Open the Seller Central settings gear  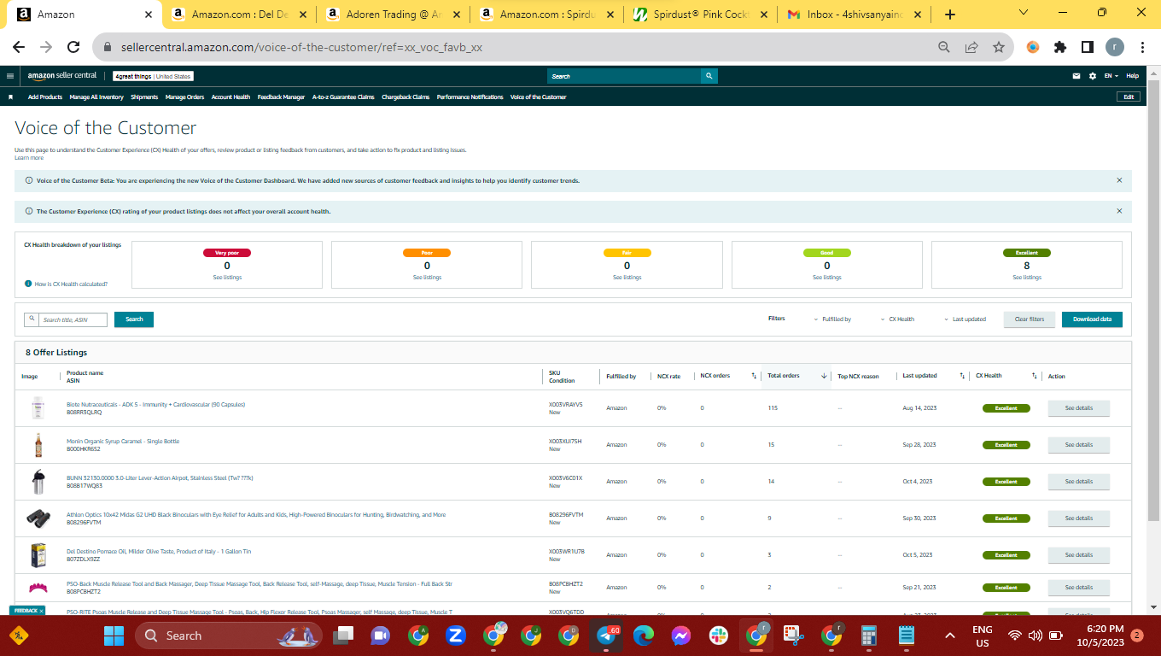[x=1093, y=76]
